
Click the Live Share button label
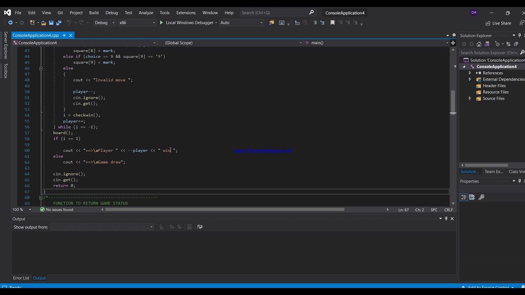[x=502, y=23]
